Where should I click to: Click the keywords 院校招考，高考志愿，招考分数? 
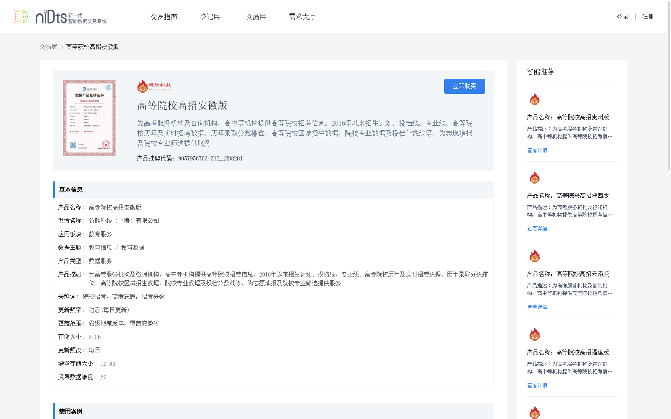(124, 297)
